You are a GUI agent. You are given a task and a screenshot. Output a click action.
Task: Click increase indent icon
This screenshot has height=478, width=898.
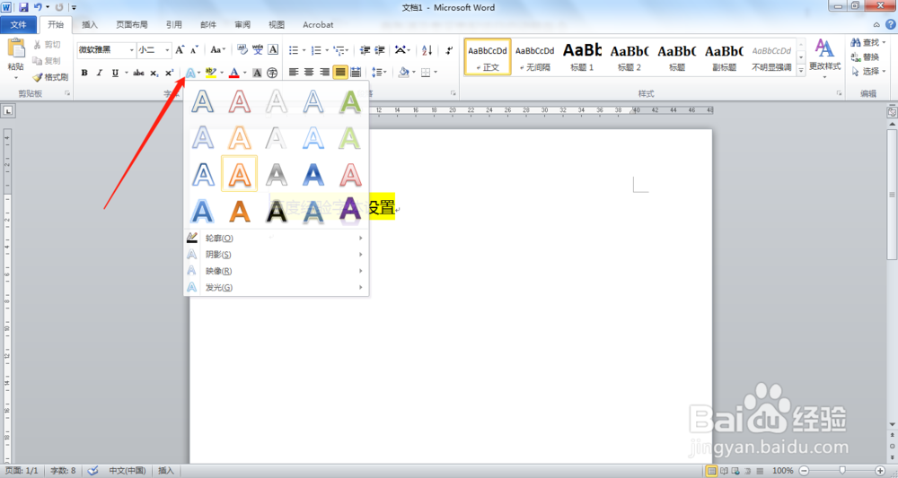pos(380,50)
